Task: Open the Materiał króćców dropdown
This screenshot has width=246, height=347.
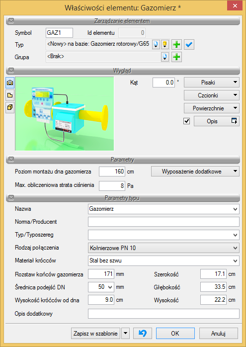Action: click(x=164, y=260)
